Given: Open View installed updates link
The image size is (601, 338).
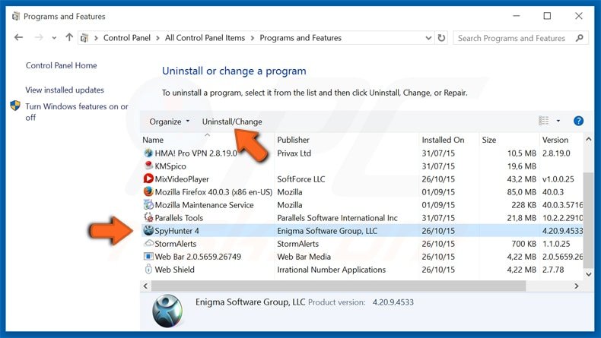Looking at the screenshot, I should (65, 90).
